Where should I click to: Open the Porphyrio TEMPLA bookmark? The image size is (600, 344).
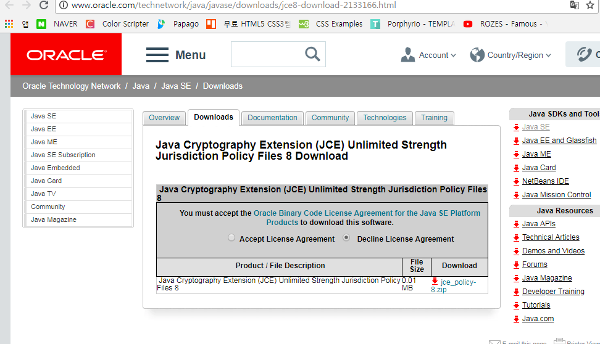[x=413, y=23]
